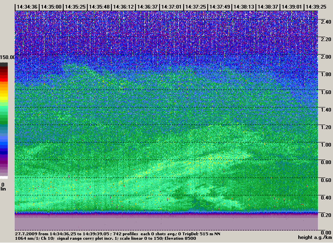
Task: Select the 2.00 height axis label
Action: tap(326, 57)
